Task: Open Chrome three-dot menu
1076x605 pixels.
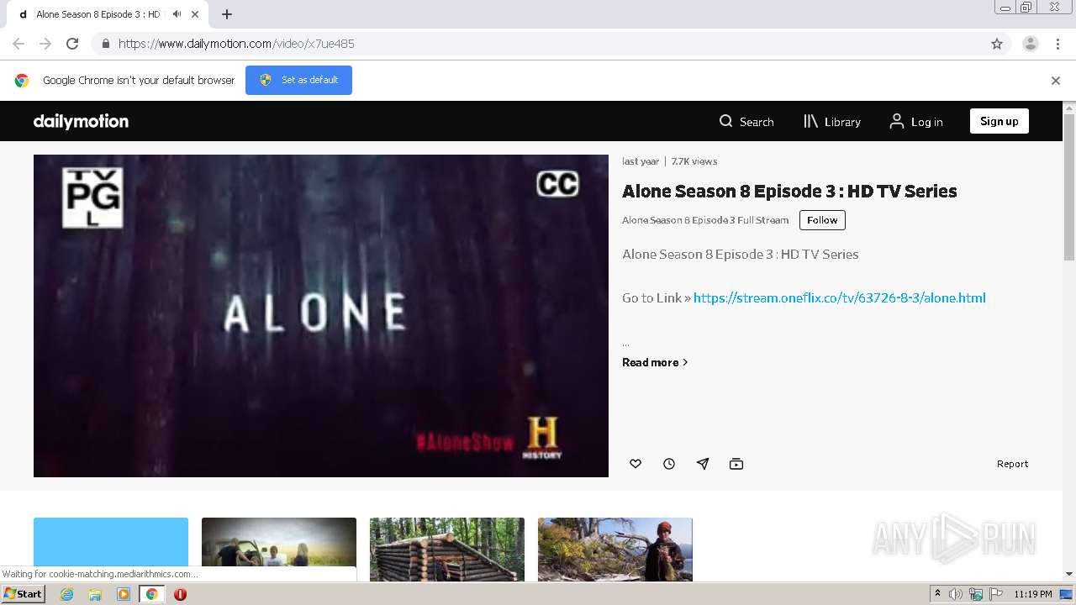Action: pos(1058,44)
